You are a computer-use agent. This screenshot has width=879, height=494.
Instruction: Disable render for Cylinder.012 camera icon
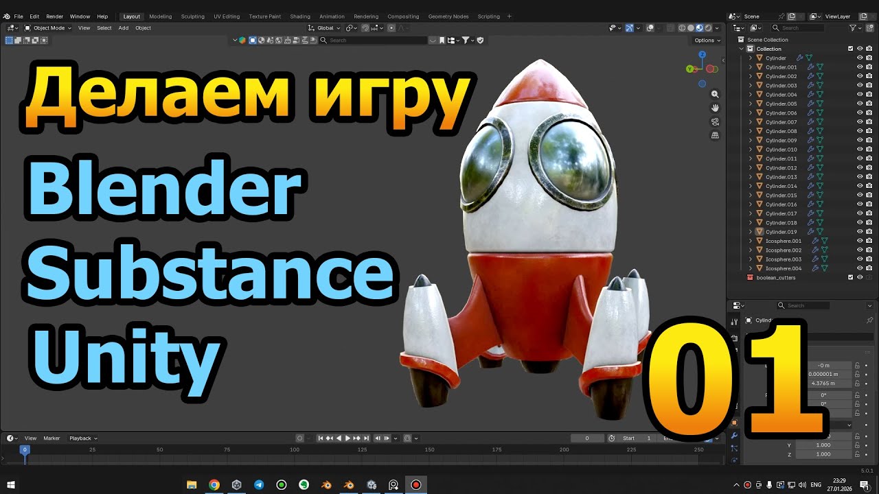click(x=869, y=168)
